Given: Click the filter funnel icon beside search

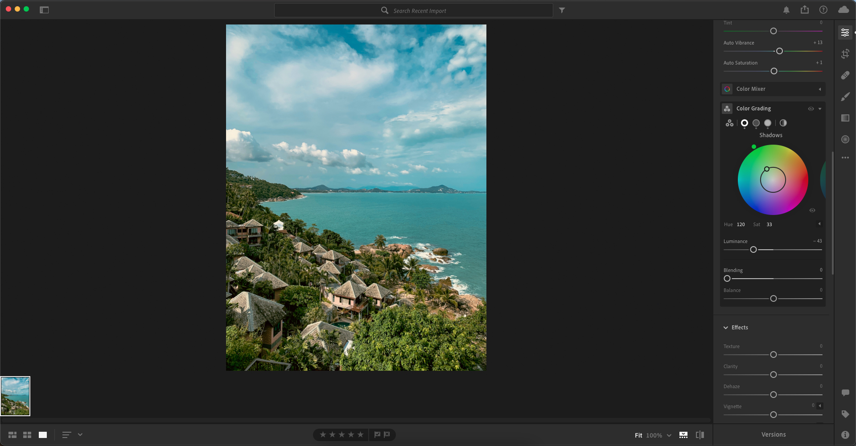Looking at the screenshot, I should [x=562, y=10].
